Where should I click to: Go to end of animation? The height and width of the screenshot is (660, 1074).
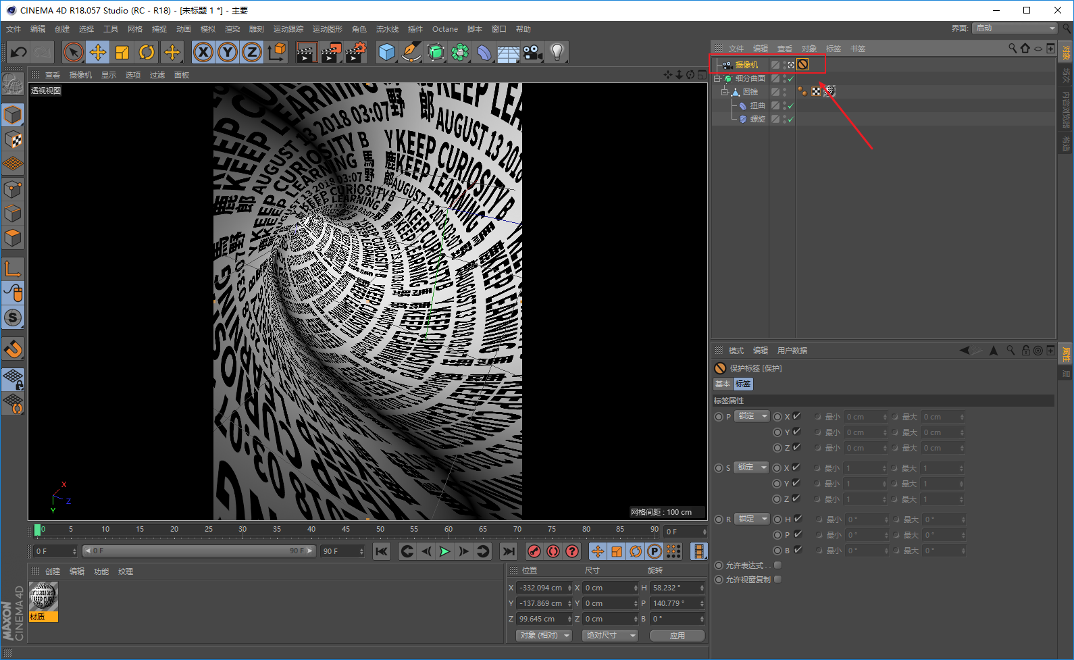[x=509, y=551]
